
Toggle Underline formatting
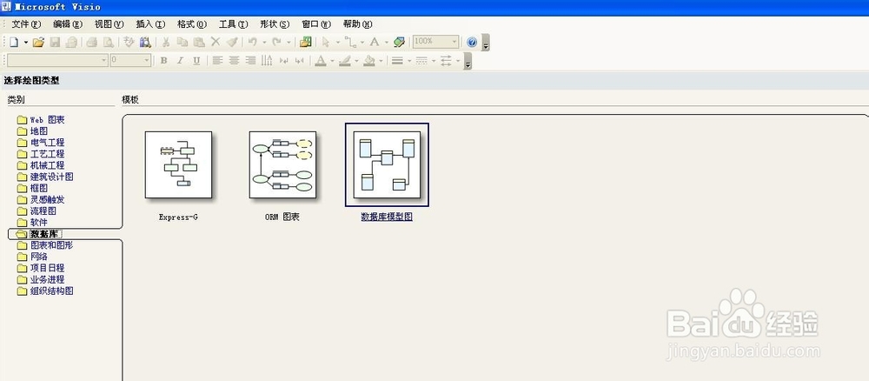click(x=196, y=60)
